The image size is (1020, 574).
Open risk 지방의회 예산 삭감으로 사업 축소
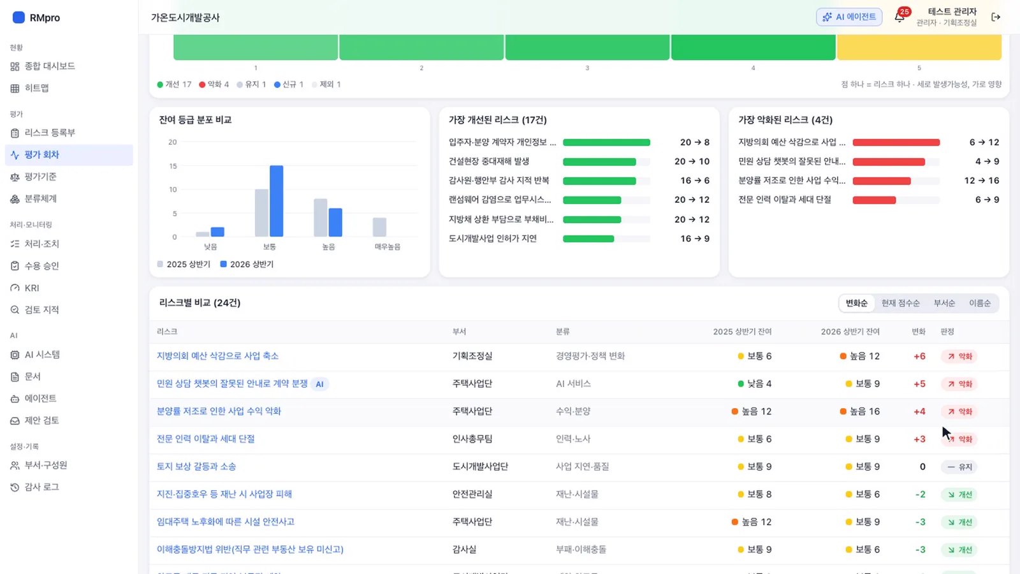point(217,356)
